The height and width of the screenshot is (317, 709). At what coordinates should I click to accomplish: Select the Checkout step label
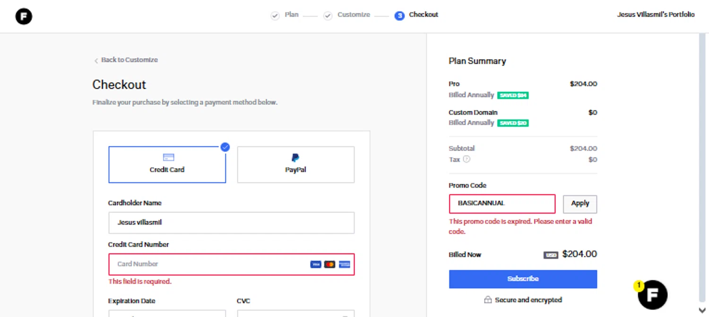pyautogui.click(x=424, y=15)
